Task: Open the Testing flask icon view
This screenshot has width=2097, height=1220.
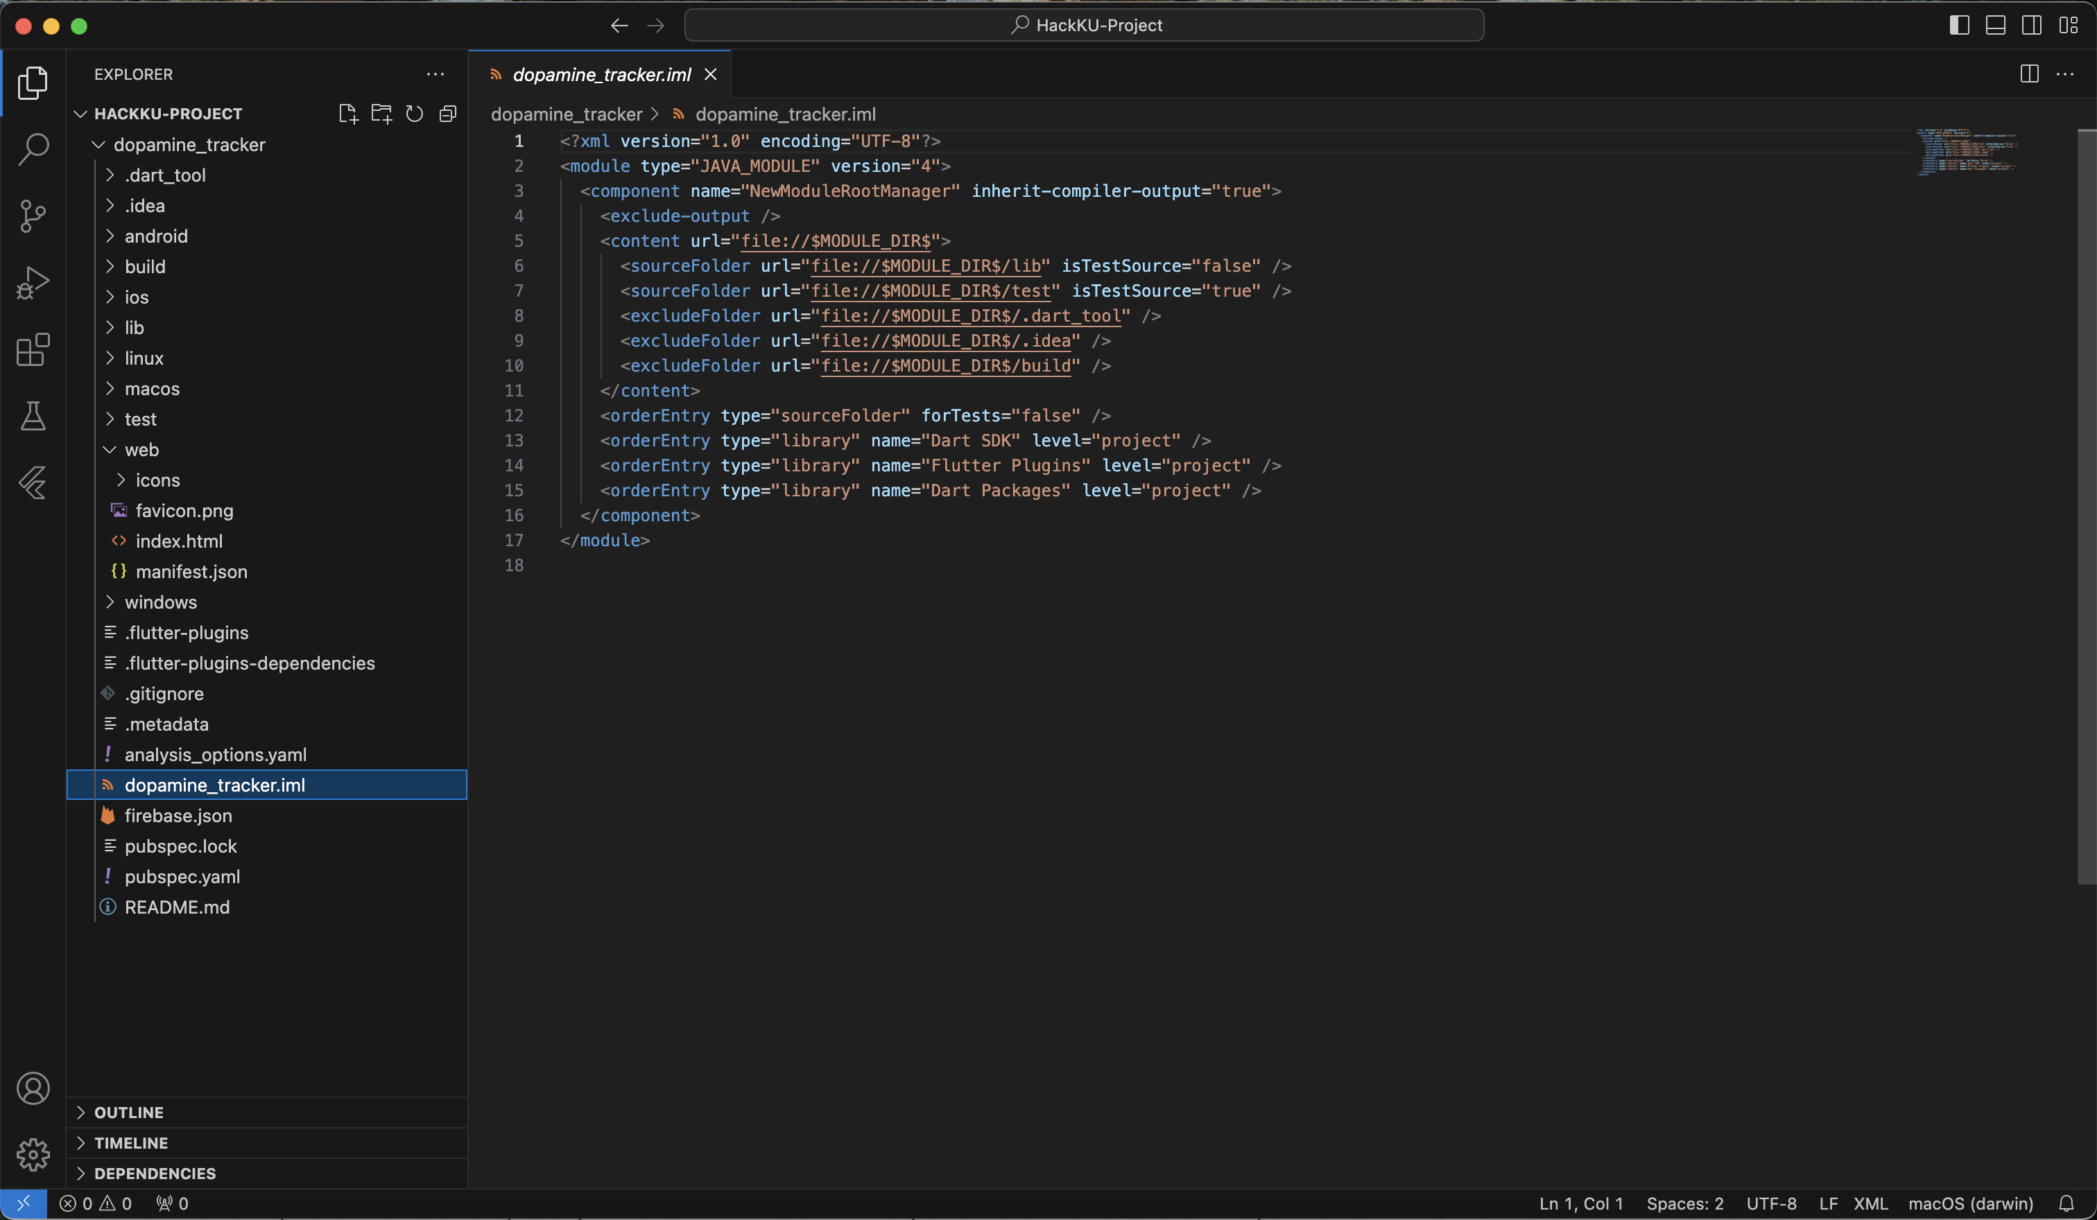Action: (x=33, y=416)
